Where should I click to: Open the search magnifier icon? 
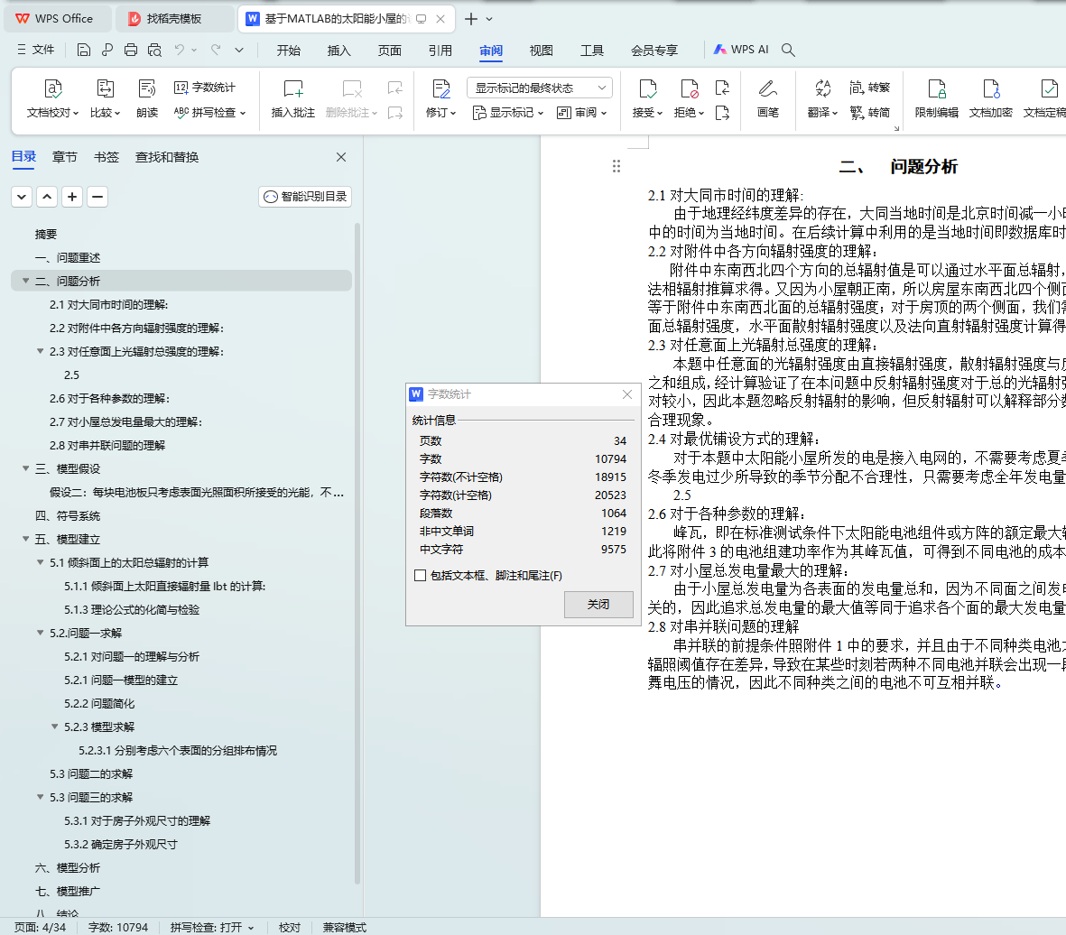pos(788,50)
